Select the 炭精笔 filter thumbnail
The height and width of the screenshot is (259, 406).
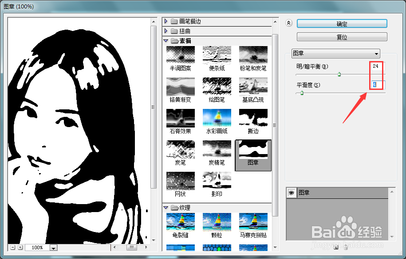[217, 149]
